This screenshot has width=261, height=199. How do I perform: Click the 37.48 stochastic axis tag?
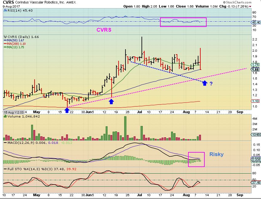click(x=256, y=182)
